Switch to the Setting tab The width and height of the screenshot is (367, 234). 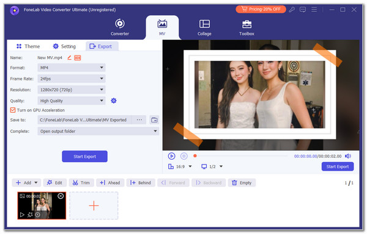click(64, 46)
